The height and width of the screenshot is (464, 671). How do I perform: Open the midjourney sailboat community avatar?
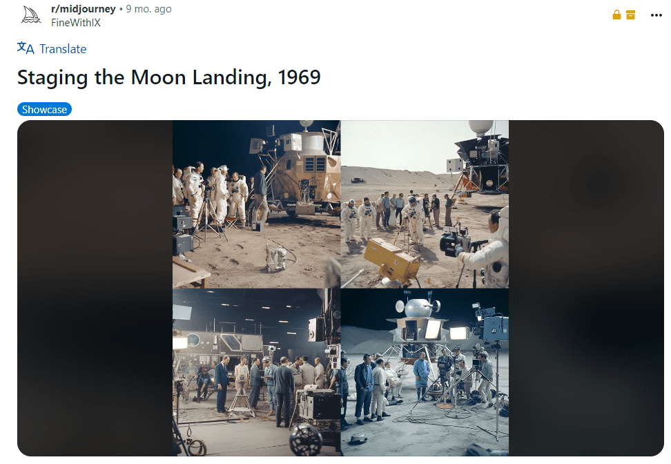pyautogui.click(x=31, y=15)
